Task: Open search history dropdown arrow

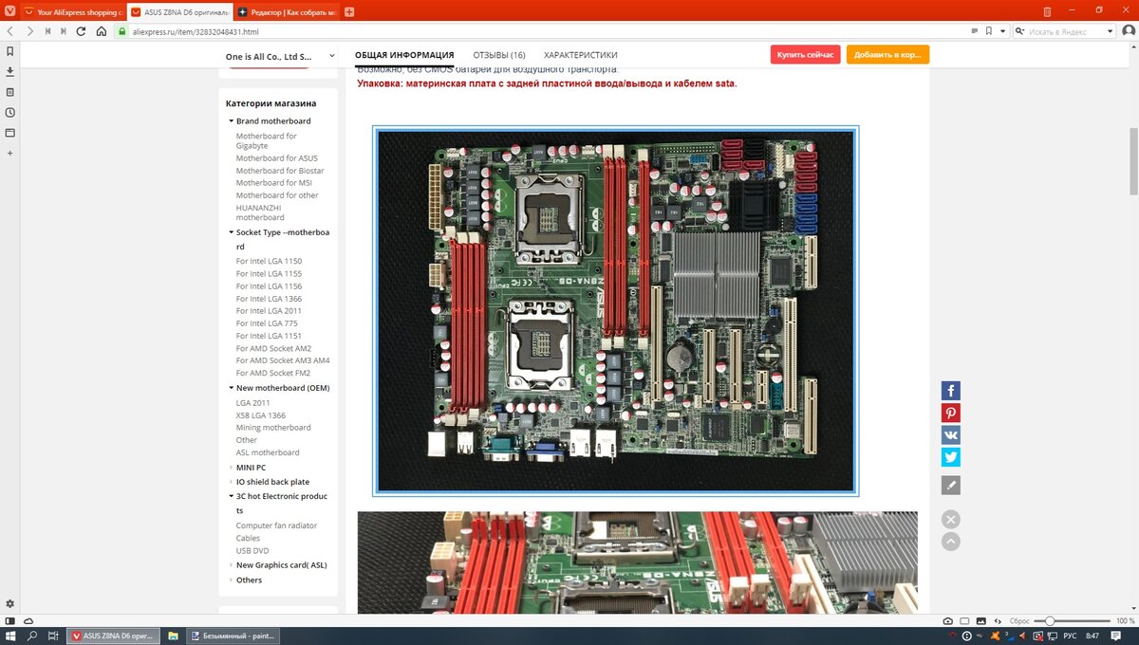Action: pyautogui.click(x=1111, y=31)
